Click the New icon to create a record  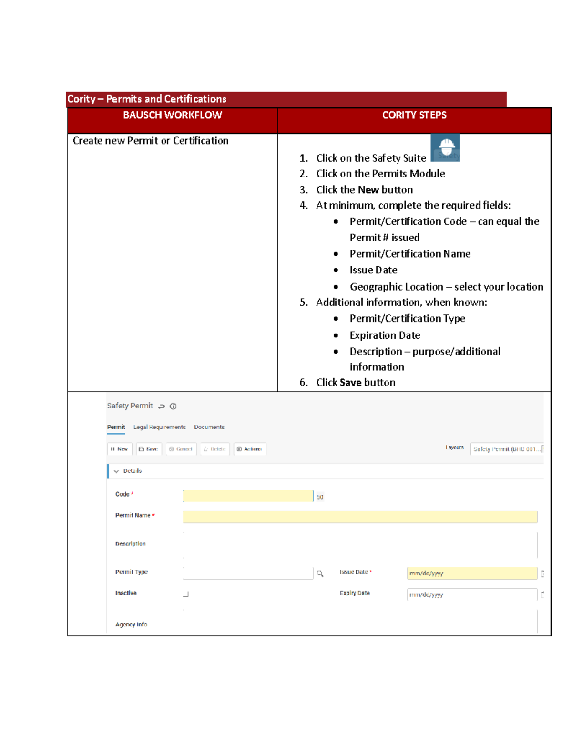coord(120,449)
